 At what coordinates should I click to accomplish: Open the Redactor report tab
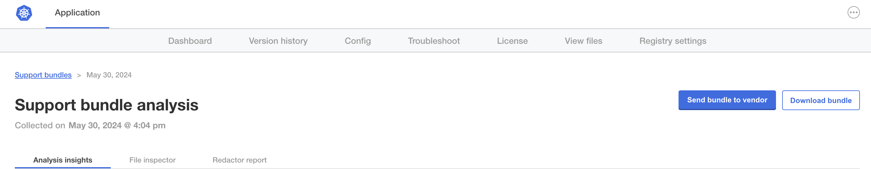click(x=239, y=160)
